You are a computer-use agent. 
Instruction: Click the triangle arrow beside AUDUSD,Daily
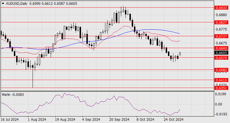3,3
